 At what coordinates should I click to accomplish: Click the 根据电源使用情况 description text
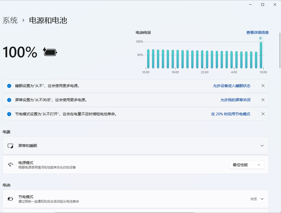[47, 167]
